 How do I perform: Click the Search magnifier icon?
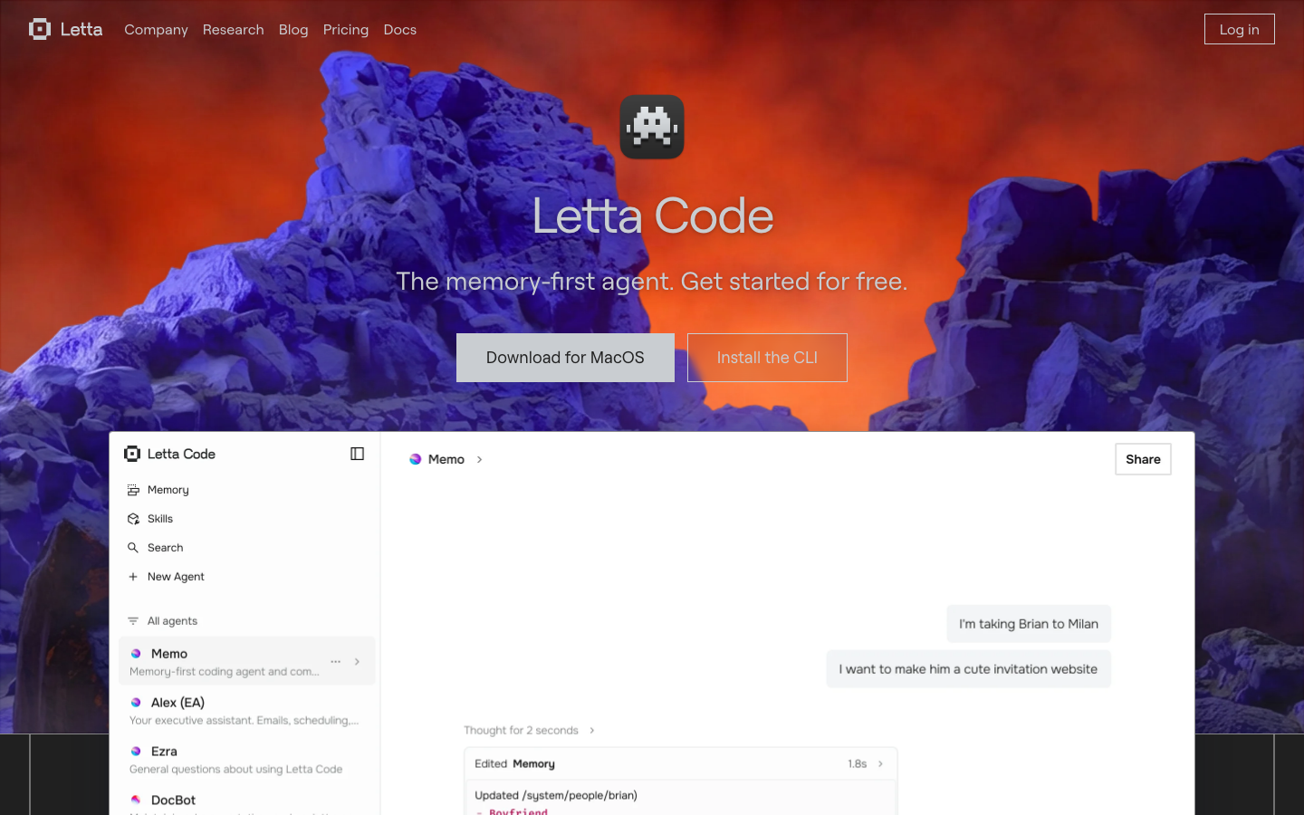133,548
